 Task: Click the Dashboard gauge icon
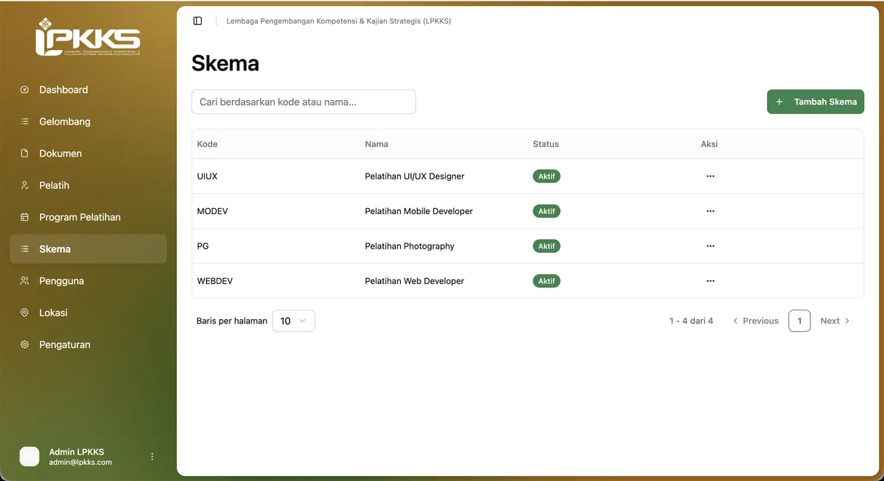[x=24, y=90]
